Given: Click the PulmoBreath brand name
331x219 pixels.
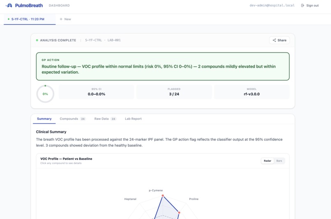Looking at the screenshot, I should [x=29, y=5].
